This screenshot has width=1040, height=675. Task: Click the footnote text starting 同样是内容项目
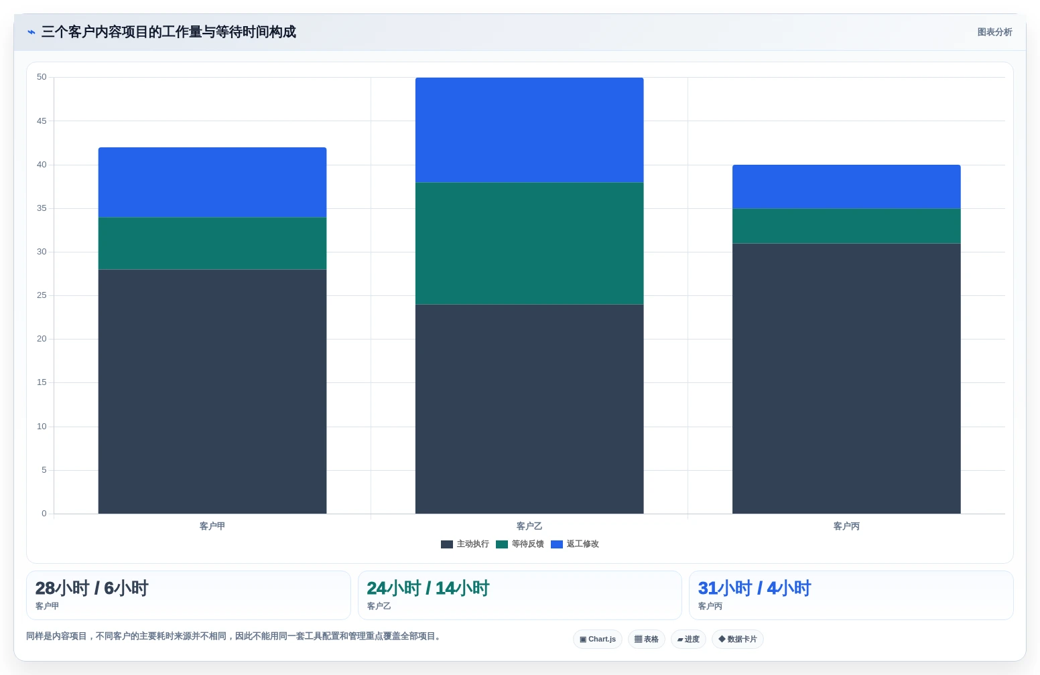coord(235,636)
